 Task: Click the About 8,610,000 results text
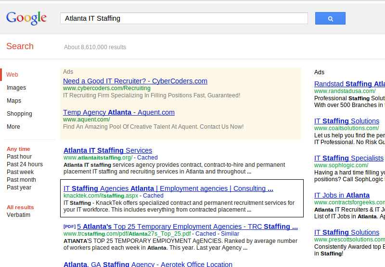pos(95,47)
